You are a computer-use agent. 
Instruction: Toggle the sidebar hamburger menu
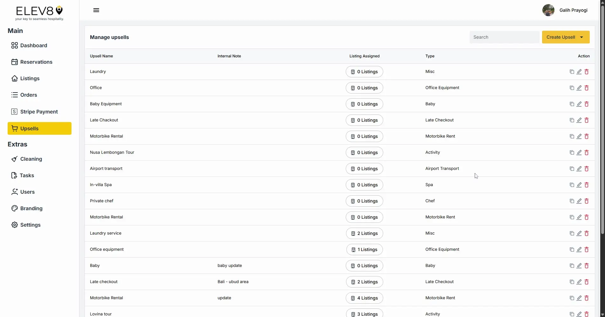pos(96,10)
